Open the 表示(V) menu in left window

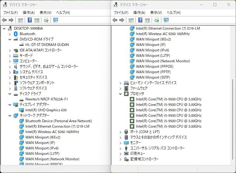point(45,13)
